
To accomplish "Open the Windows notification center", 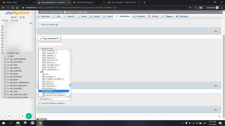I will (220, 123).
